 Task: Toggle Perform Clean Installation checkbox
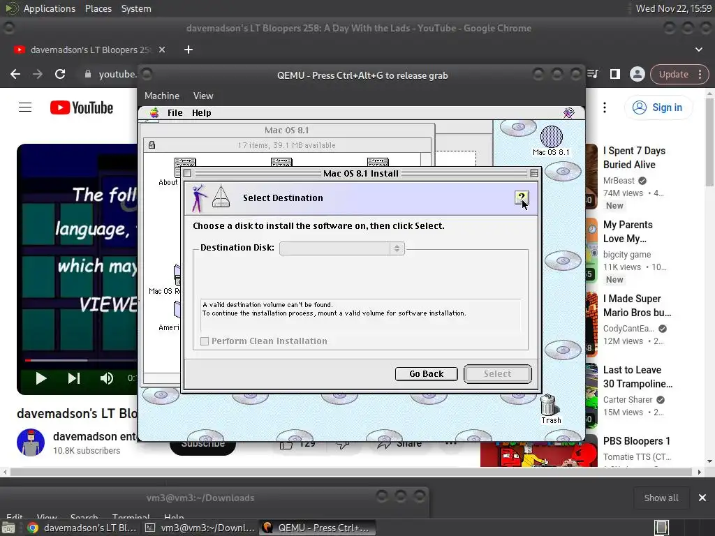[205, 341]
